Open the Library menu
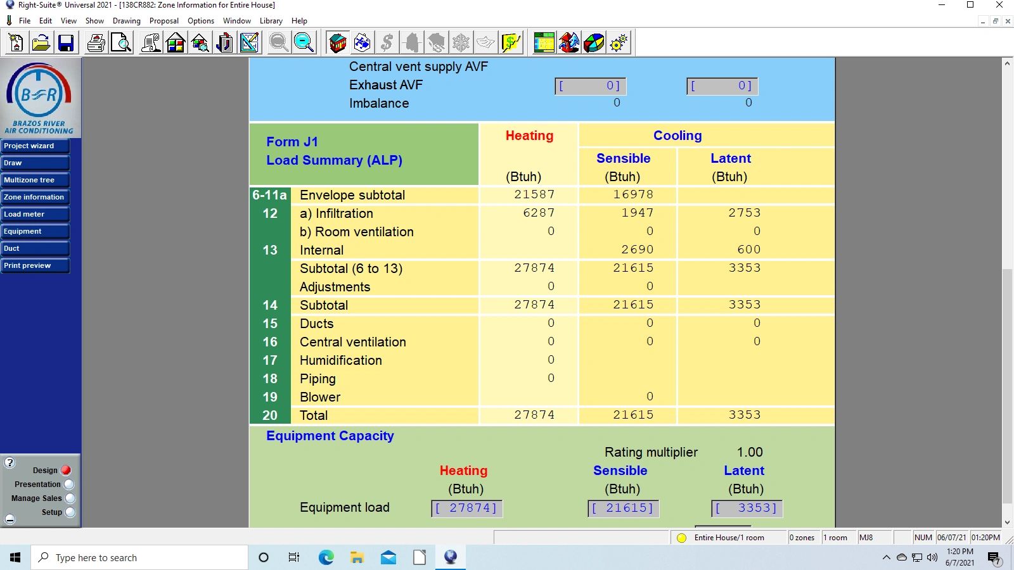Screen dimensions: 1014x570 pyautogui.click(x=271, y=21)
